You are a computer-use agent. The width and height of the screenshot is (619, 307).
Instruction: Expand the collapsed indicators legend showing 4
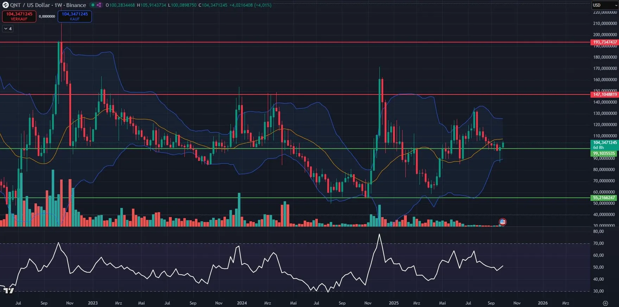pyautogui.click(x=8, y=29)
